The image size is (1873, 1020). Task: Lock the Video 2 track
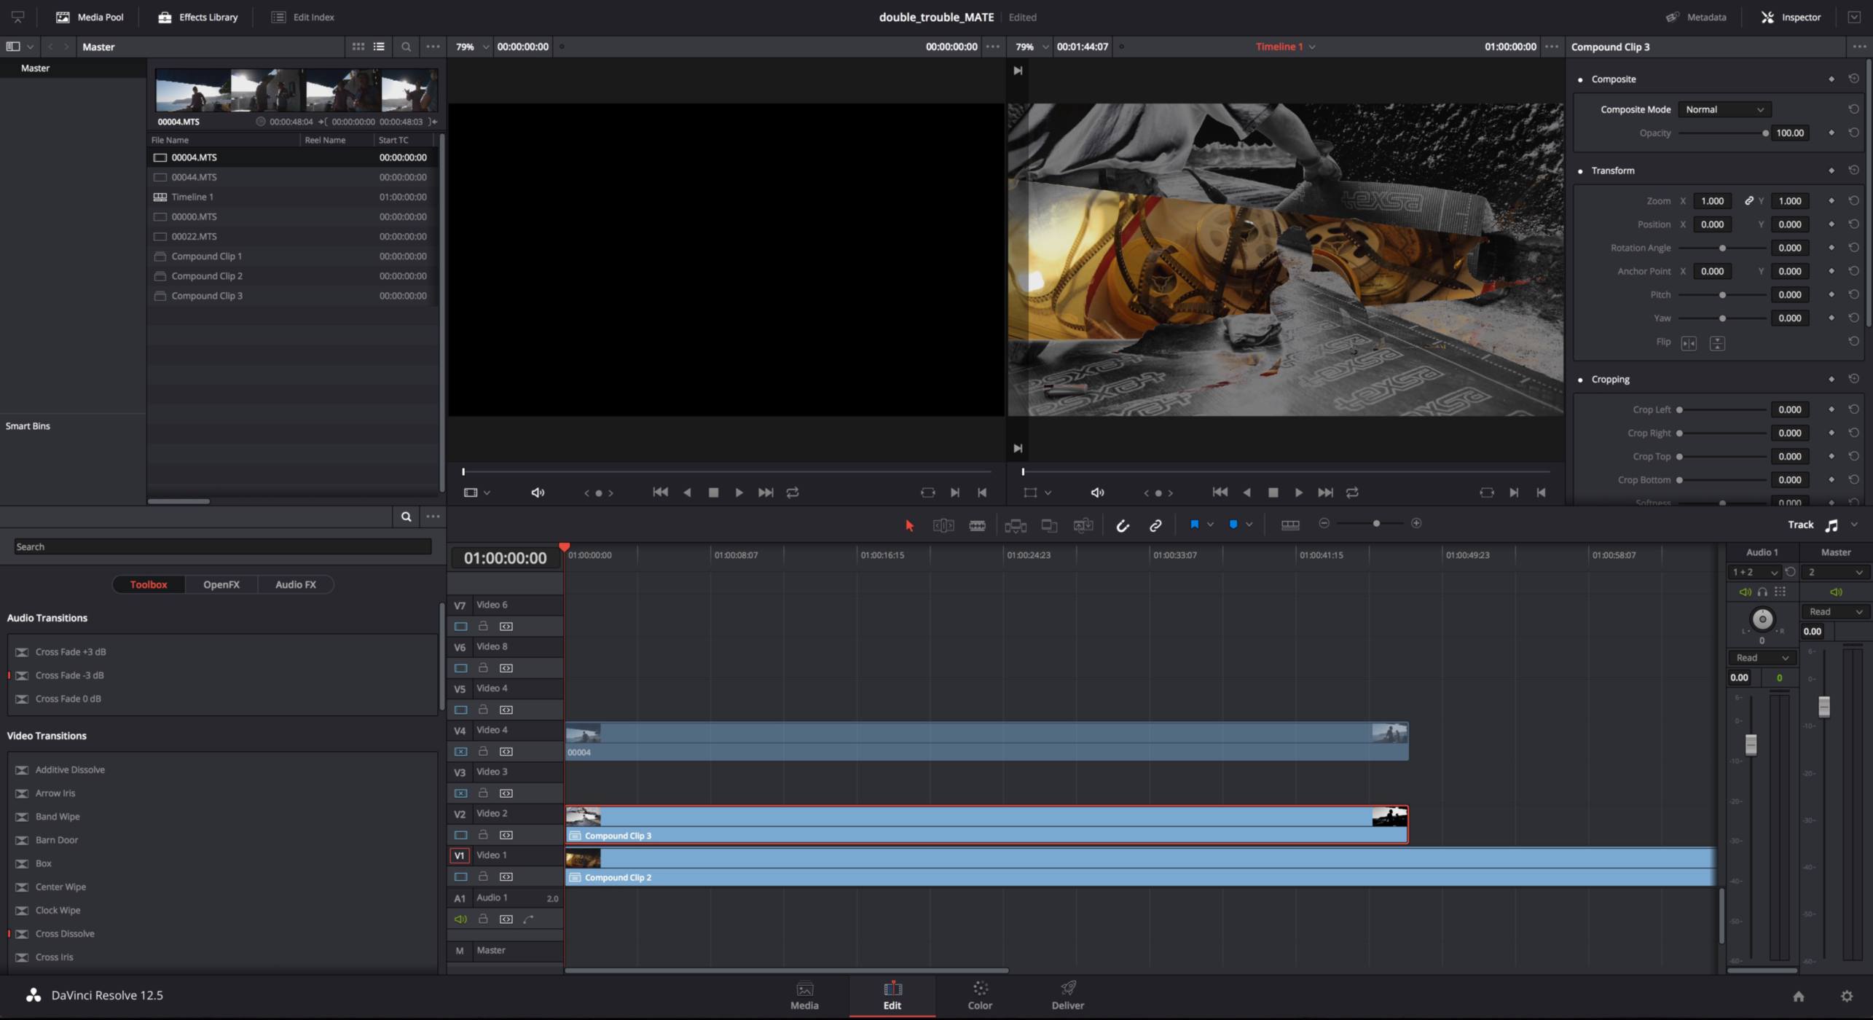coord(482,834)
